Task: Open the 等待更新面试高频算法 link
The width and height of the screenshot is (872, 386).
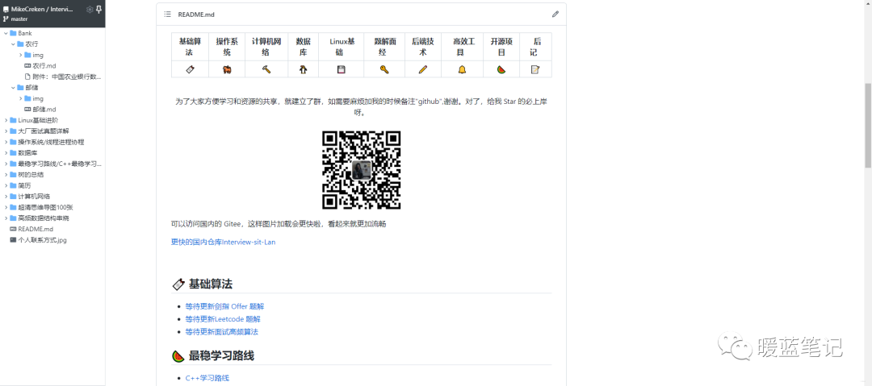Action: [x=221, y=332]
